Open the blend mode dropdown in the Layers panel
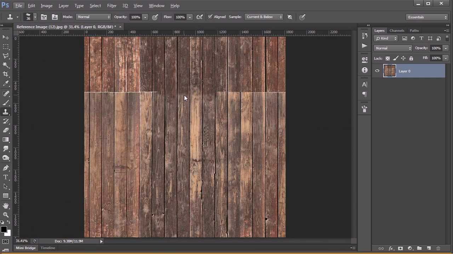 coord(393,48)
